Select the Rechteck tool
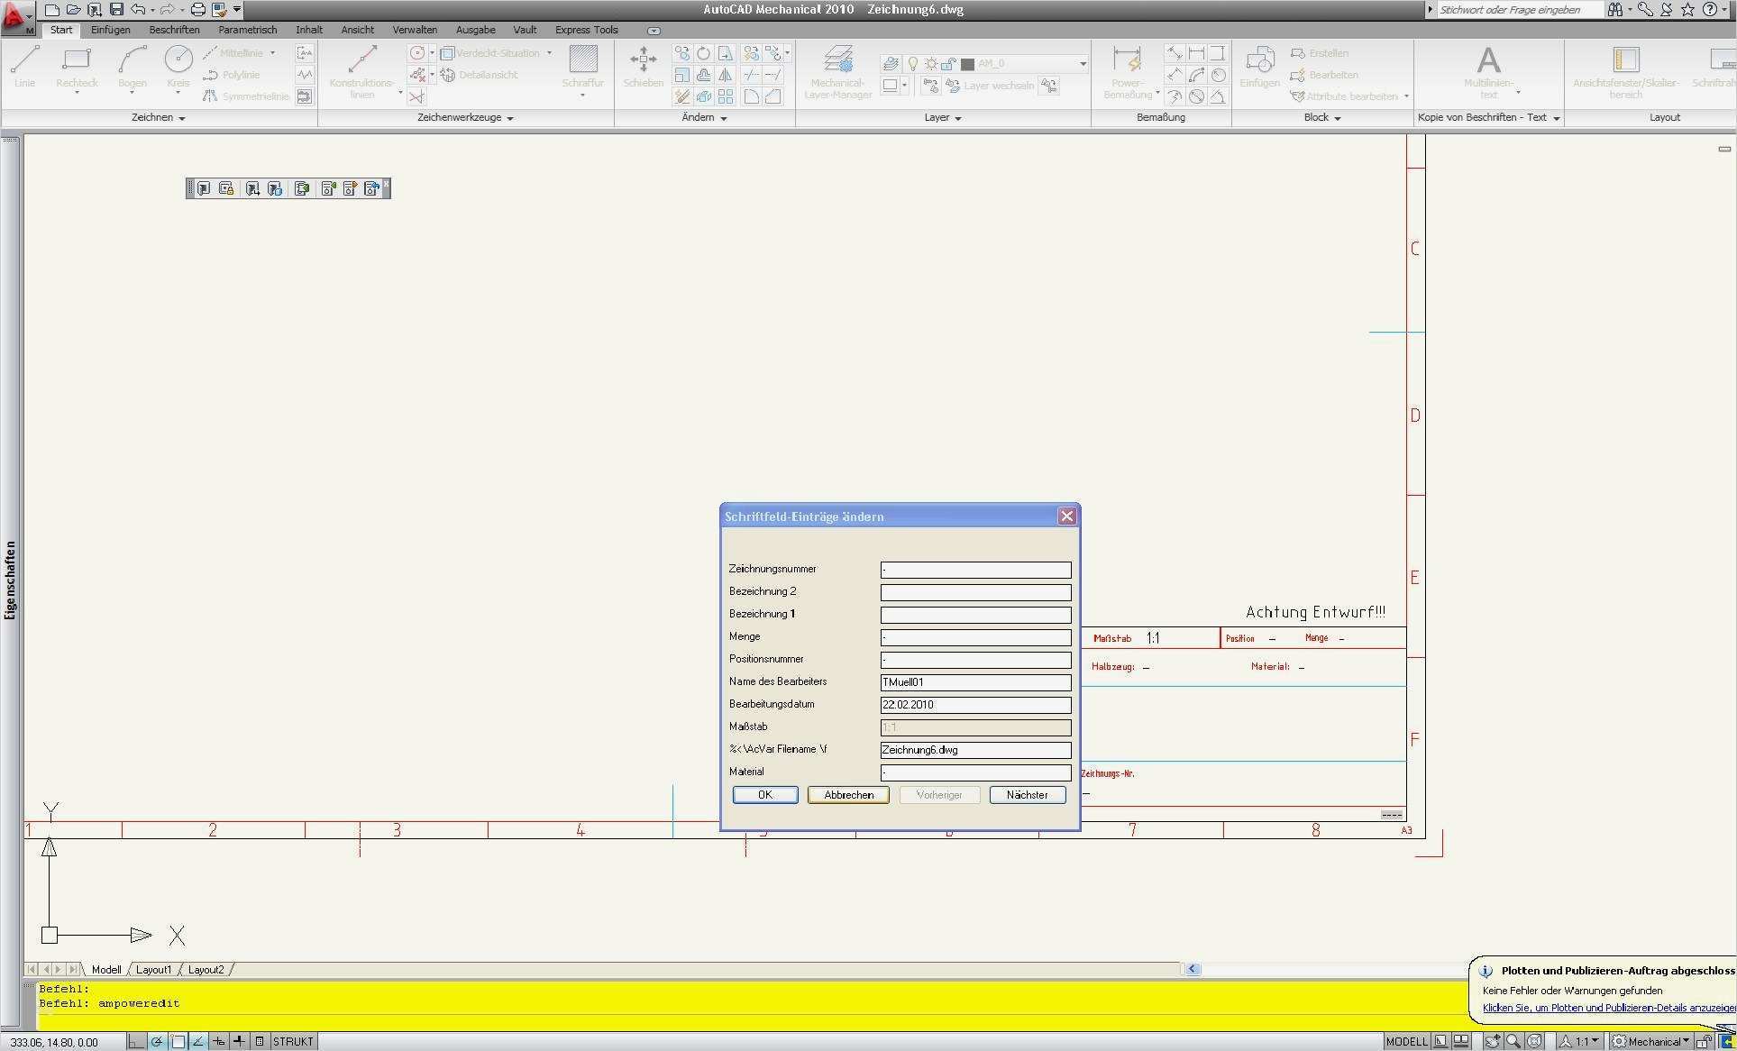This screenshot has height=1051, width=1737. tap(76, 65)
